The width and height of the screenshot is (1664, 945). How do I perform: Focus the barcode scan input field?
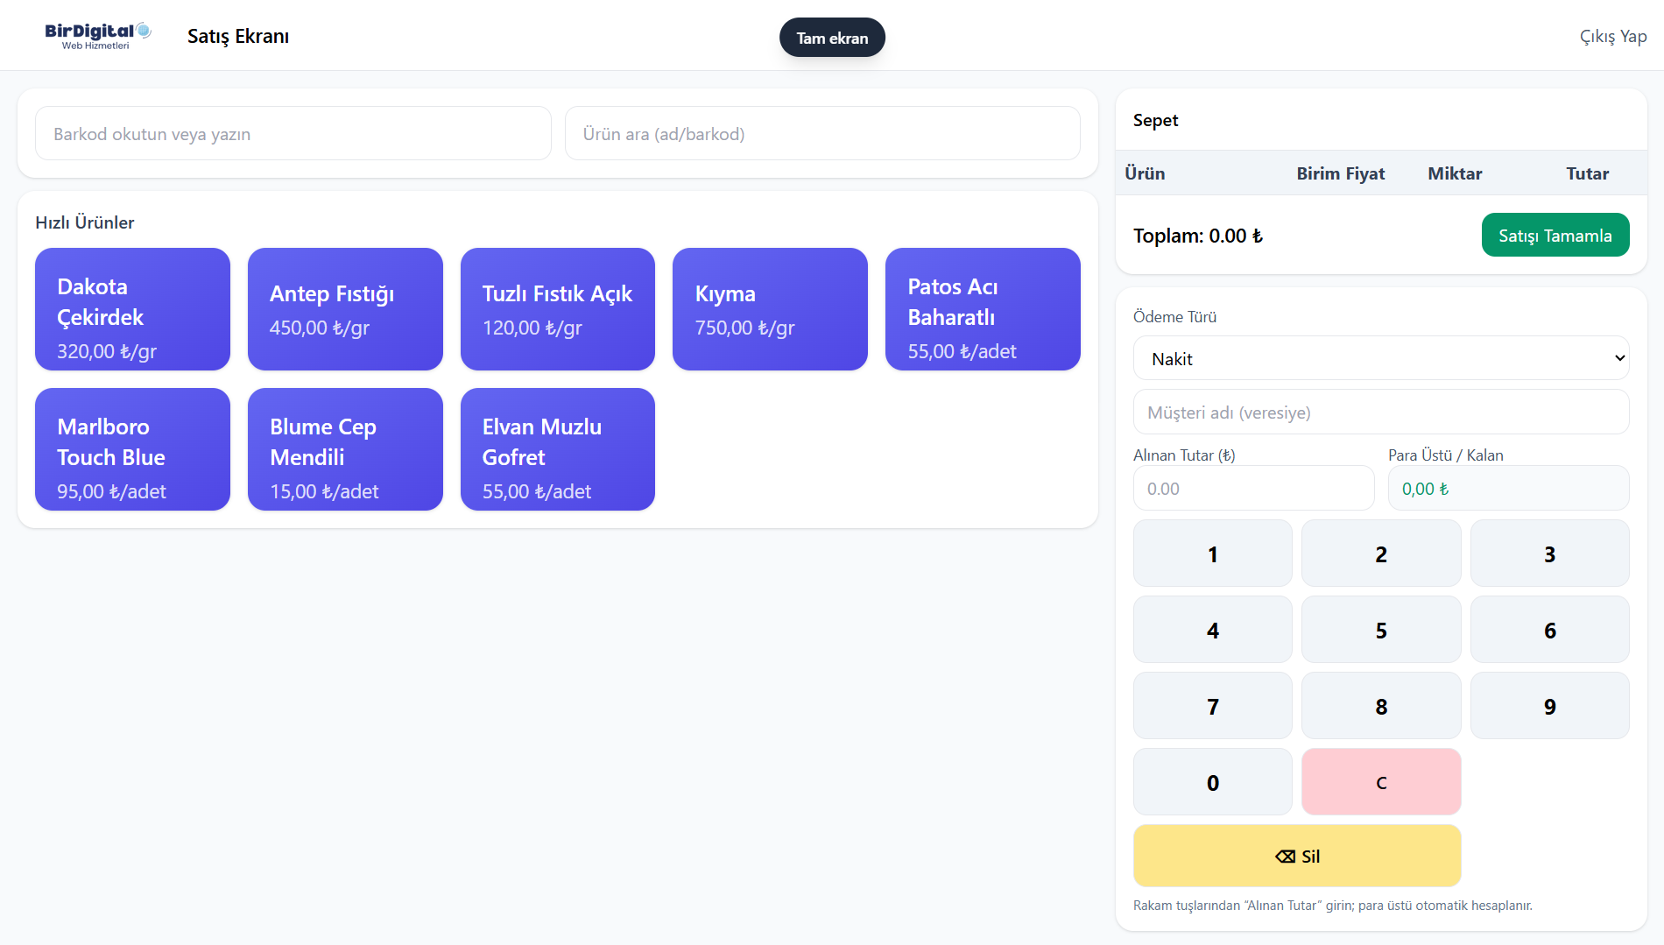tap(293, 134)
